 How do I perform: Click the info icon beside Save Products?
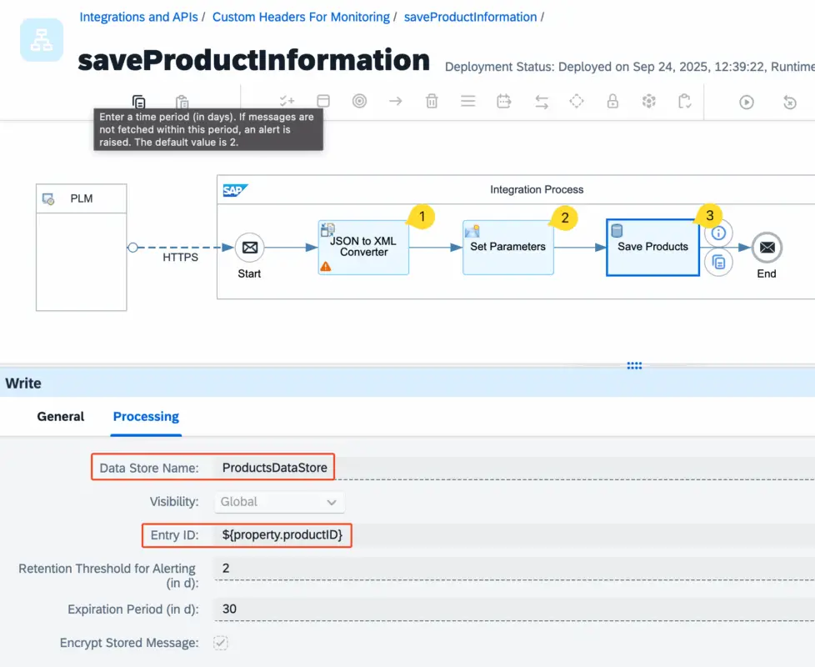[718, 233]
